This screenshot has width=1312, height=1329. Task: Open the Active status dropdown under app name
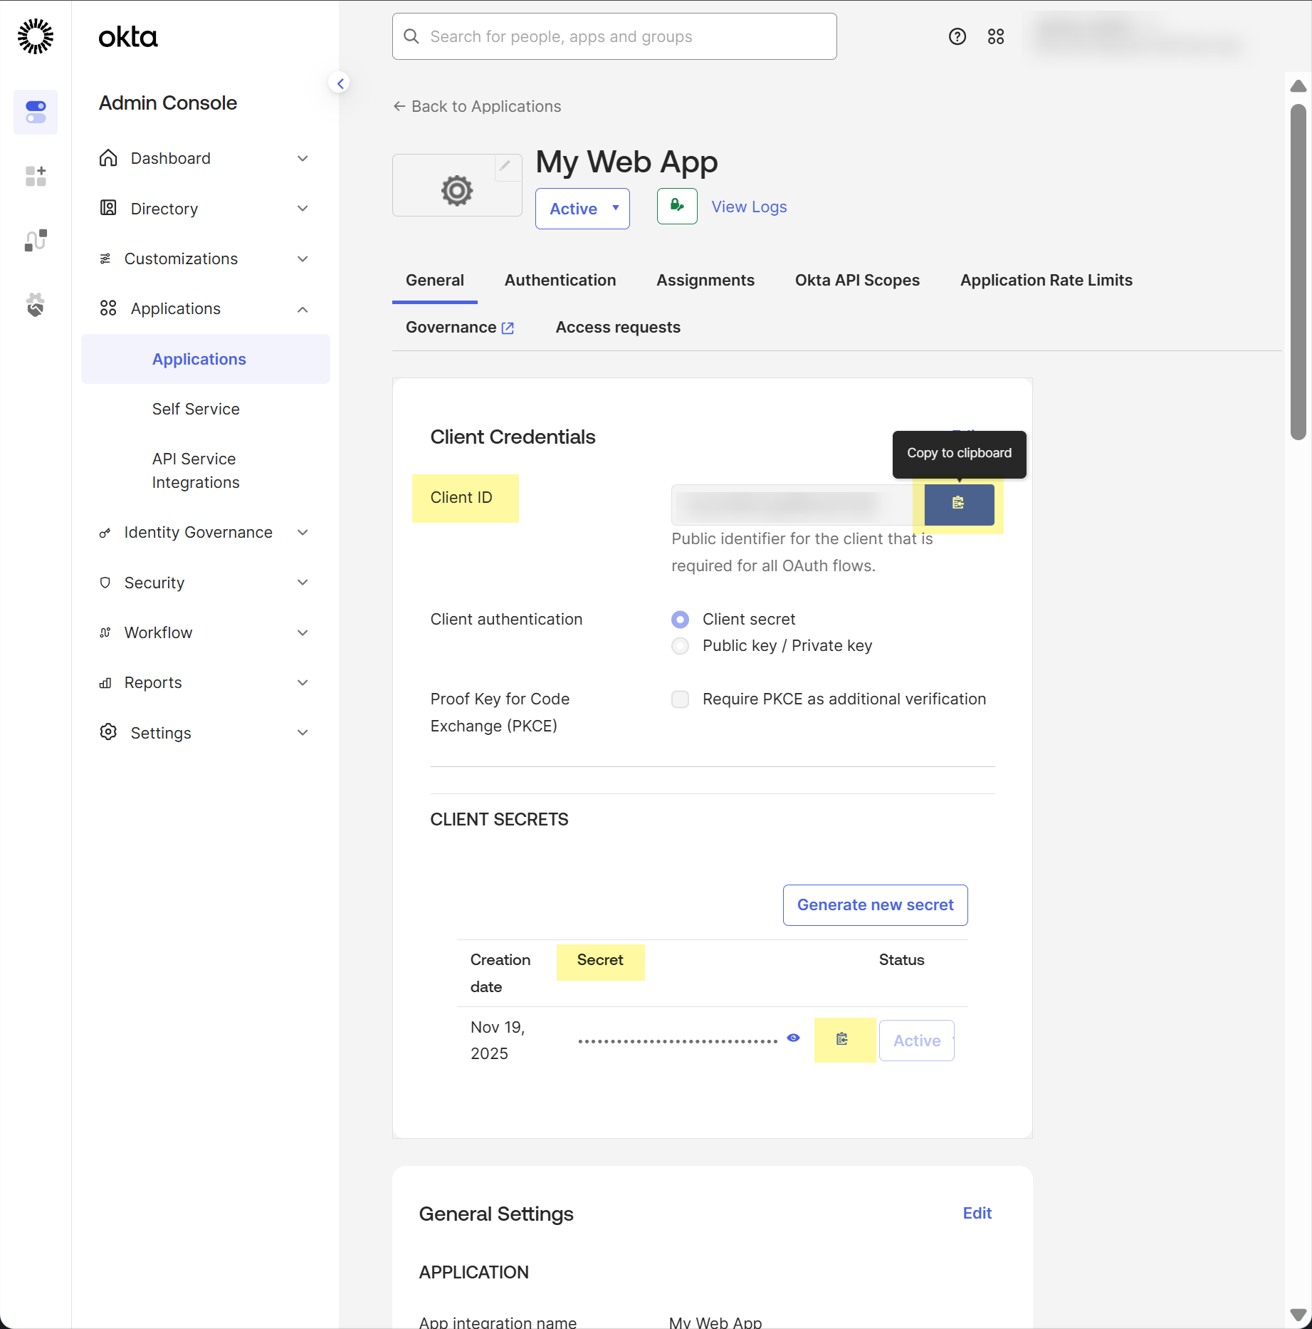coord(582,209)
